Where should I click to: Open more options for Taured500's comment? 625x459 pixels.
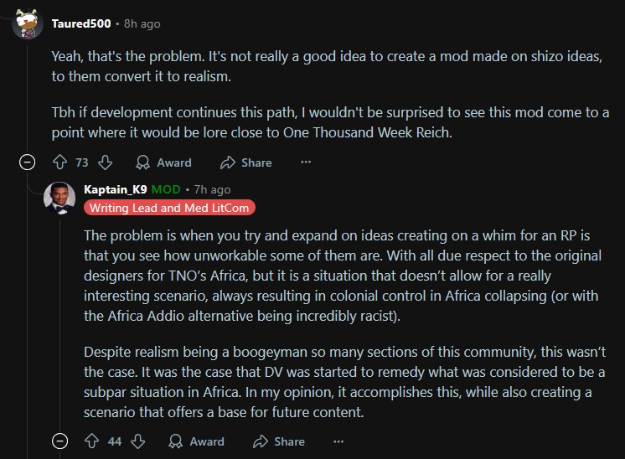[x=306, y=162]
